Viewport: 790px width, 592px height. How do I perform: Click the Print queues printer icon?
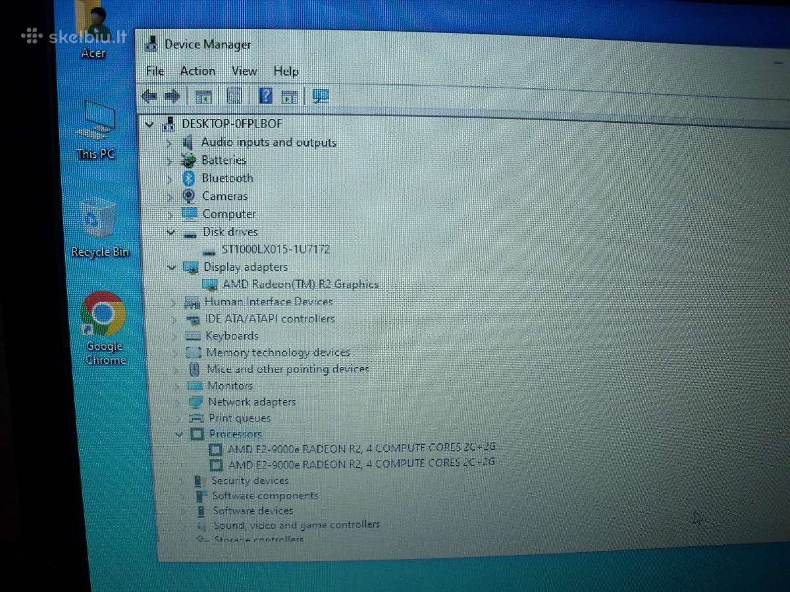196,418
